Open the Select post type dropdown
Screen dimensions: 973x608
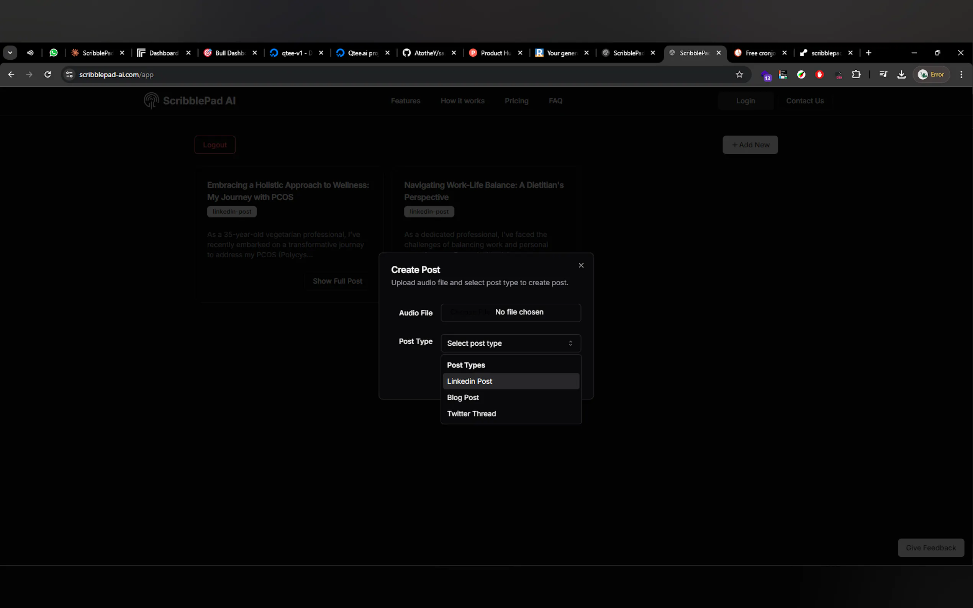510,343
